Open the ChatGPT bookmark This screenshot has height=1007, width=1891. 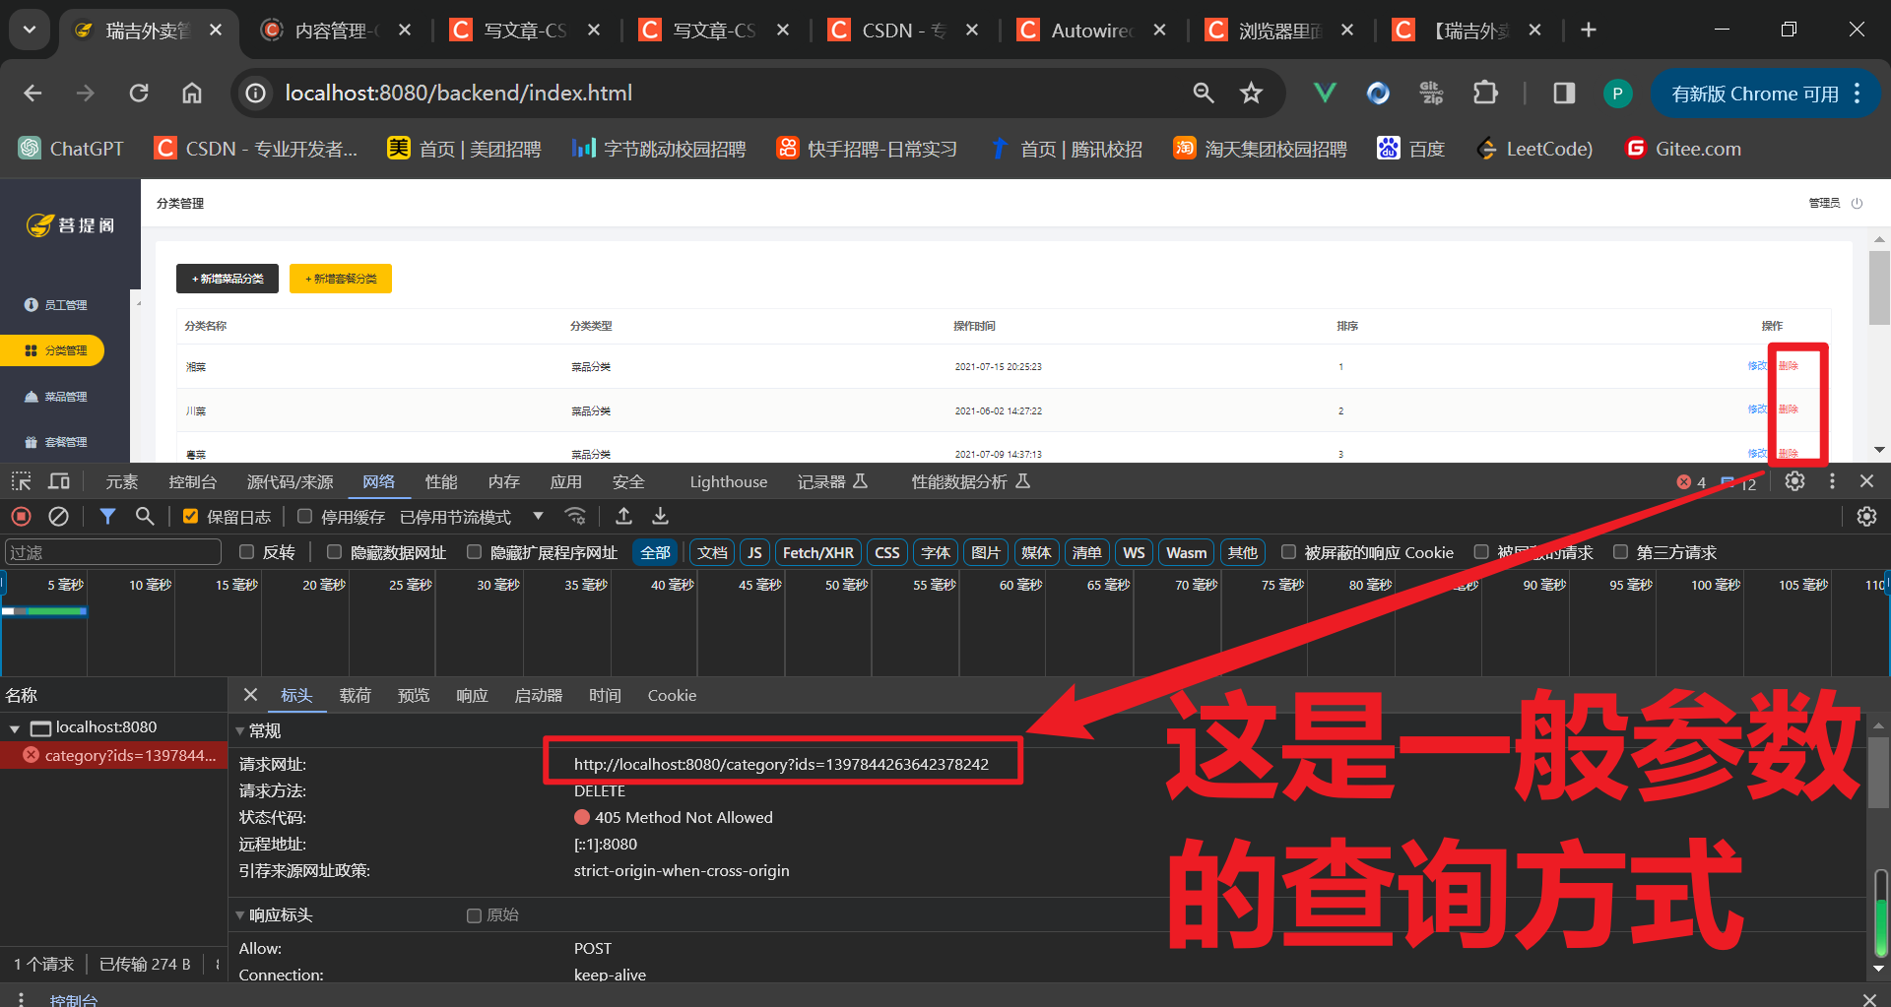[71, 149]
